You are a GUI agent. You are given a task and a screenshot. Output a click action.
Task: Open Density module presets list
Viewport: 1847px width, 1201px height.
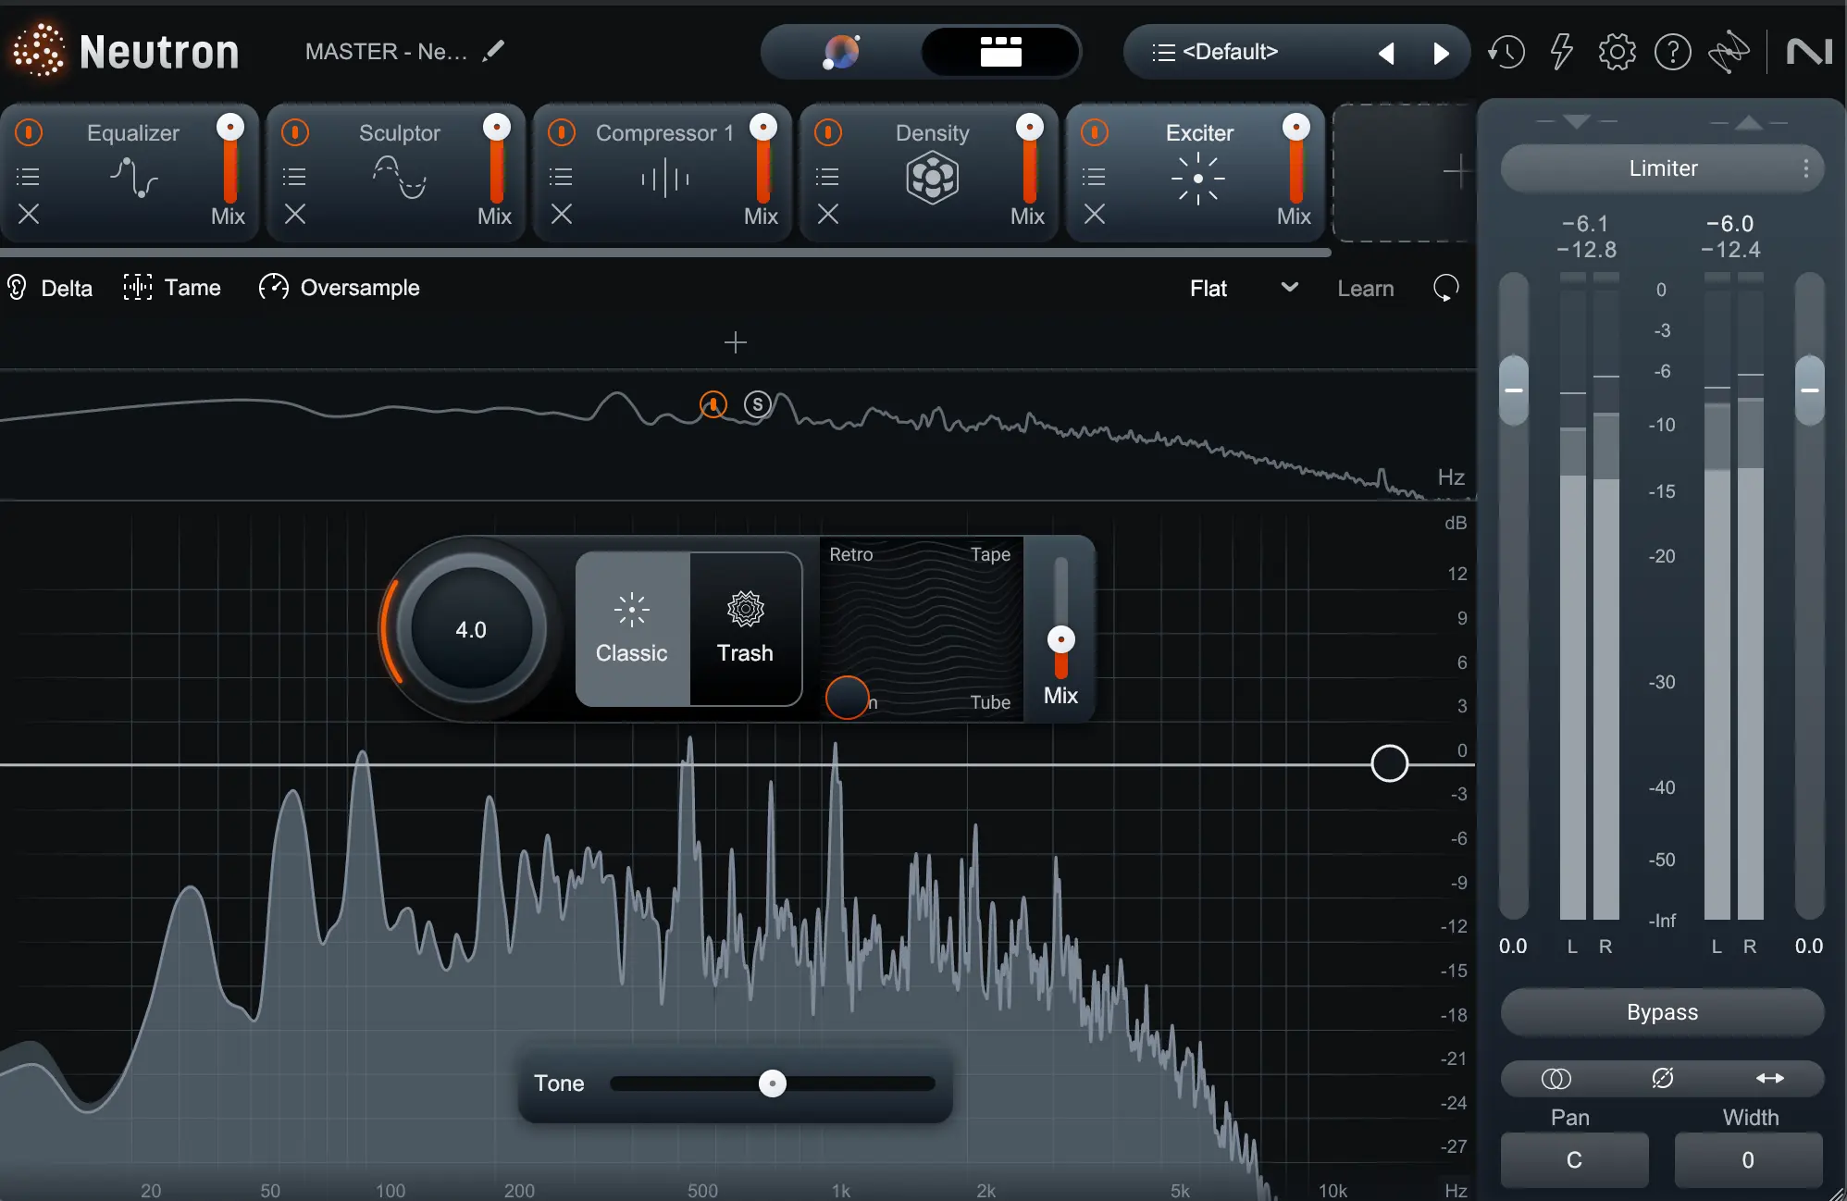tap(828, 176)
